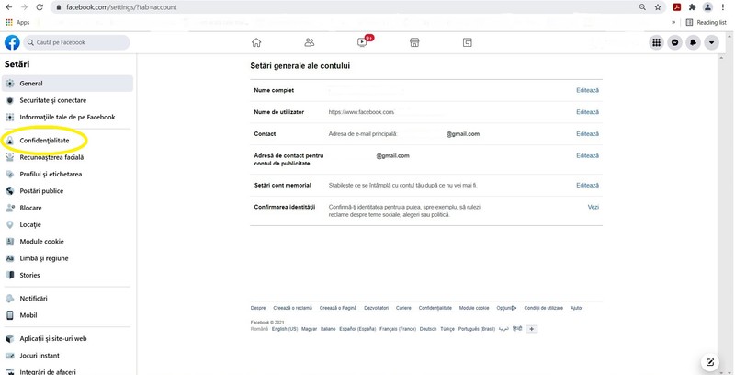The image size is (735, 375).
Task: Switch language to Deutsch
Action: [x=428, y=329]
